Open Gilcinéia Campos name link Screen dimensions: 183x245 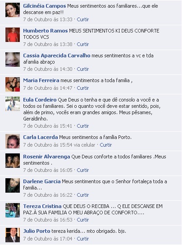click(x=45, y=6)
